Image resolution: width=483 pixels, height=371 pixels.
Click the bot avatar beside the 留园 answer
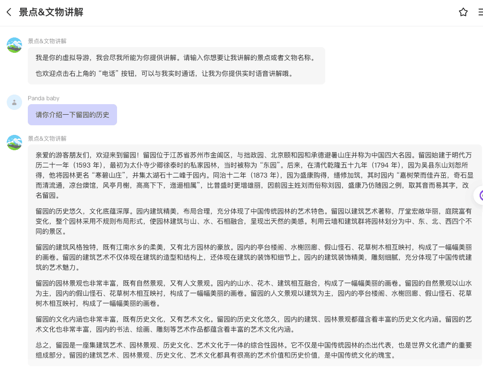[x=14, y=143]
